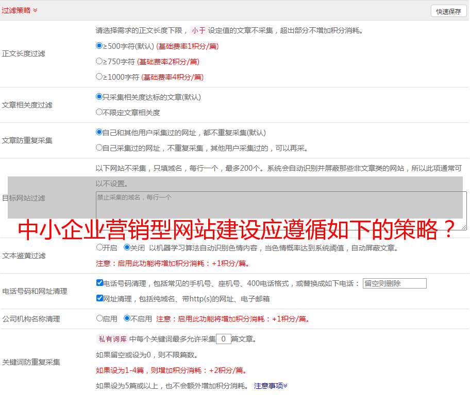Choose 只采集相关度达标的文章 radio
Viewport: 470px width, 395px height.
pos(99,97)
